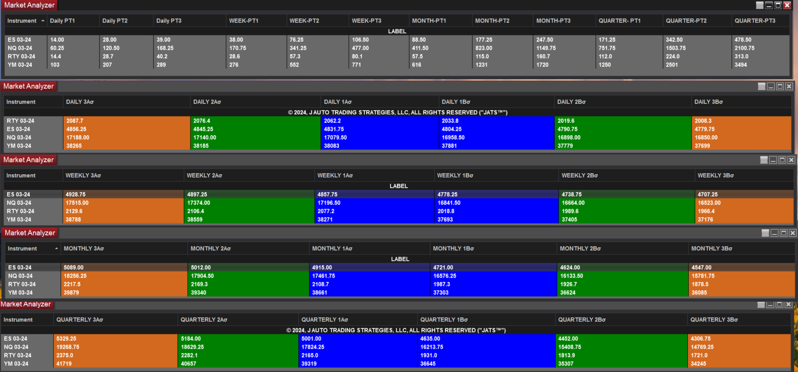This screenshot has width=798, height=372.
Task: Click the 341.25 cell under WEEK-PT2
Action: coord(318,48)
